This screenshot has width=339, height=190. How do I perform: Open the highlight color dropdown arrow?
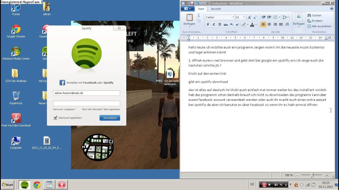tap(248, 25)
